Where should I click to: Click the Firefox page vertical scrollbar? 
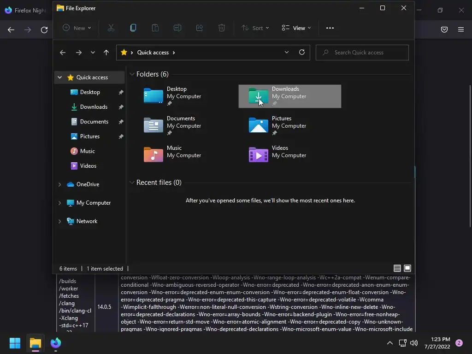[470, 156]
